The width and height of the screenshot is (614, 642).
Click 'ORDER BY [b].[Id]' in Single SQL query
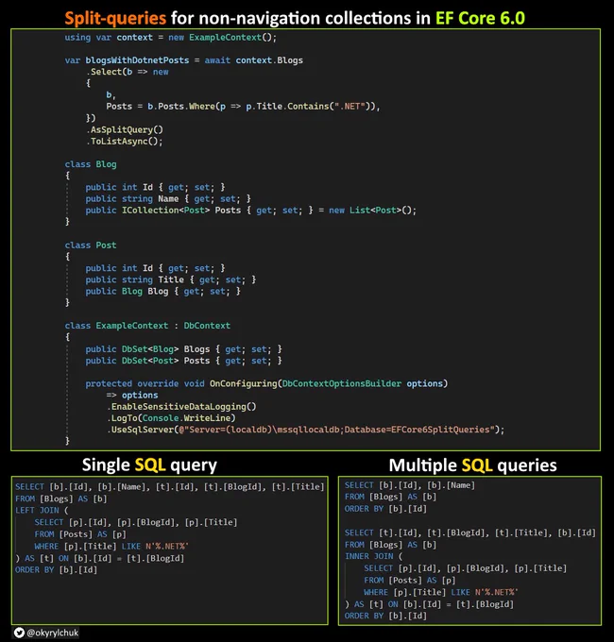tap(56, 570)
